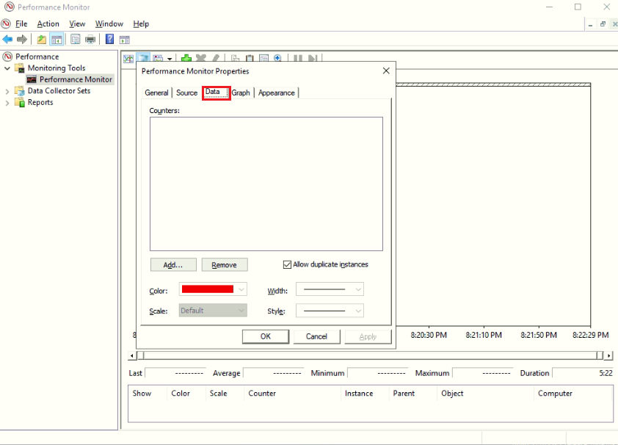Click the Counter column header
Screen dimensions: 618x445
pyautogui.click(x=262, y=394)
